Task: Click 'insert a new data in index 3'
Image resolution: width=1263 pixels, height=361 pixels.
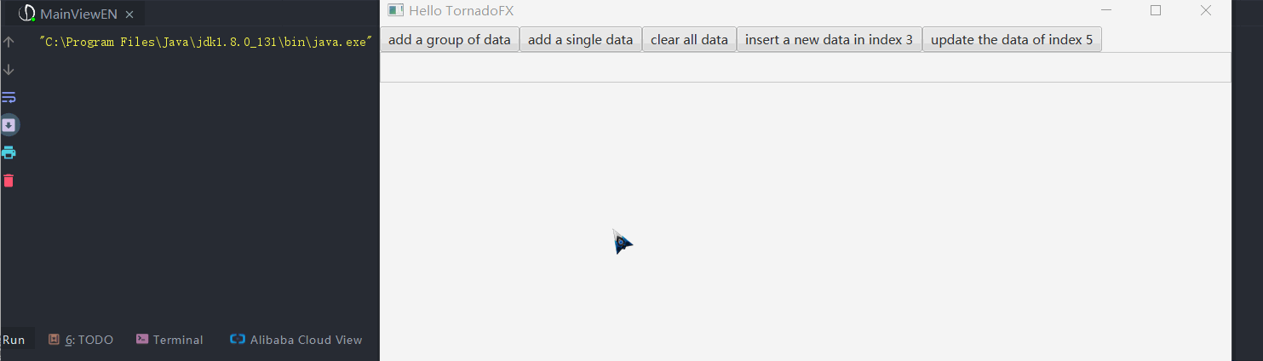Action: (829, 40)
